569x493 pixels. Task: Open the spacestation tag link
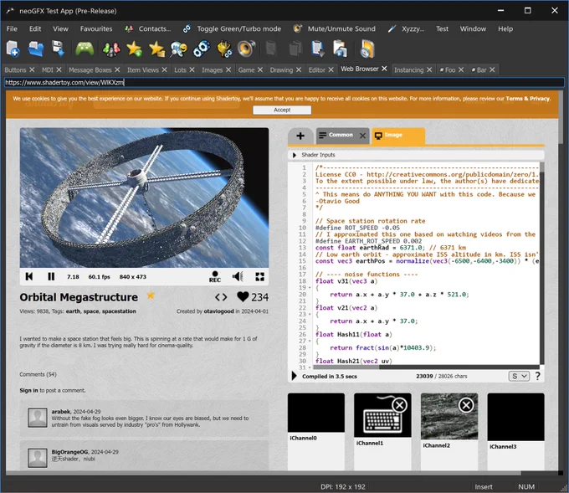coord(119,311)
